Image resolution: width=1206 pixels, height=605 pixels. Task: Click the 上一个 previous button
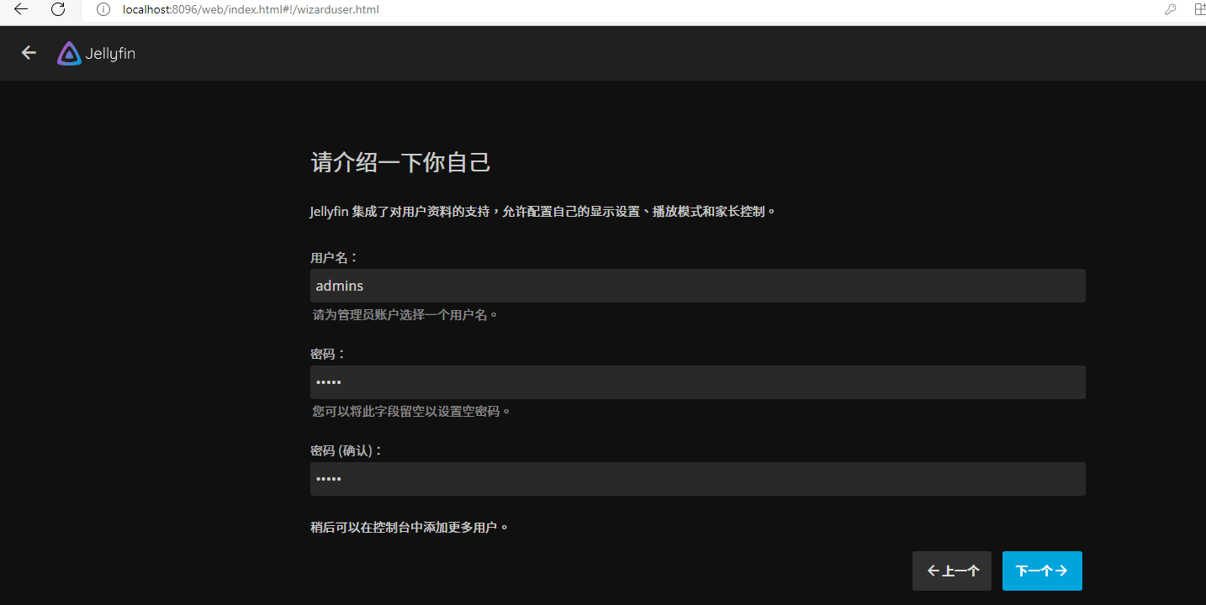tap(952, 571)
